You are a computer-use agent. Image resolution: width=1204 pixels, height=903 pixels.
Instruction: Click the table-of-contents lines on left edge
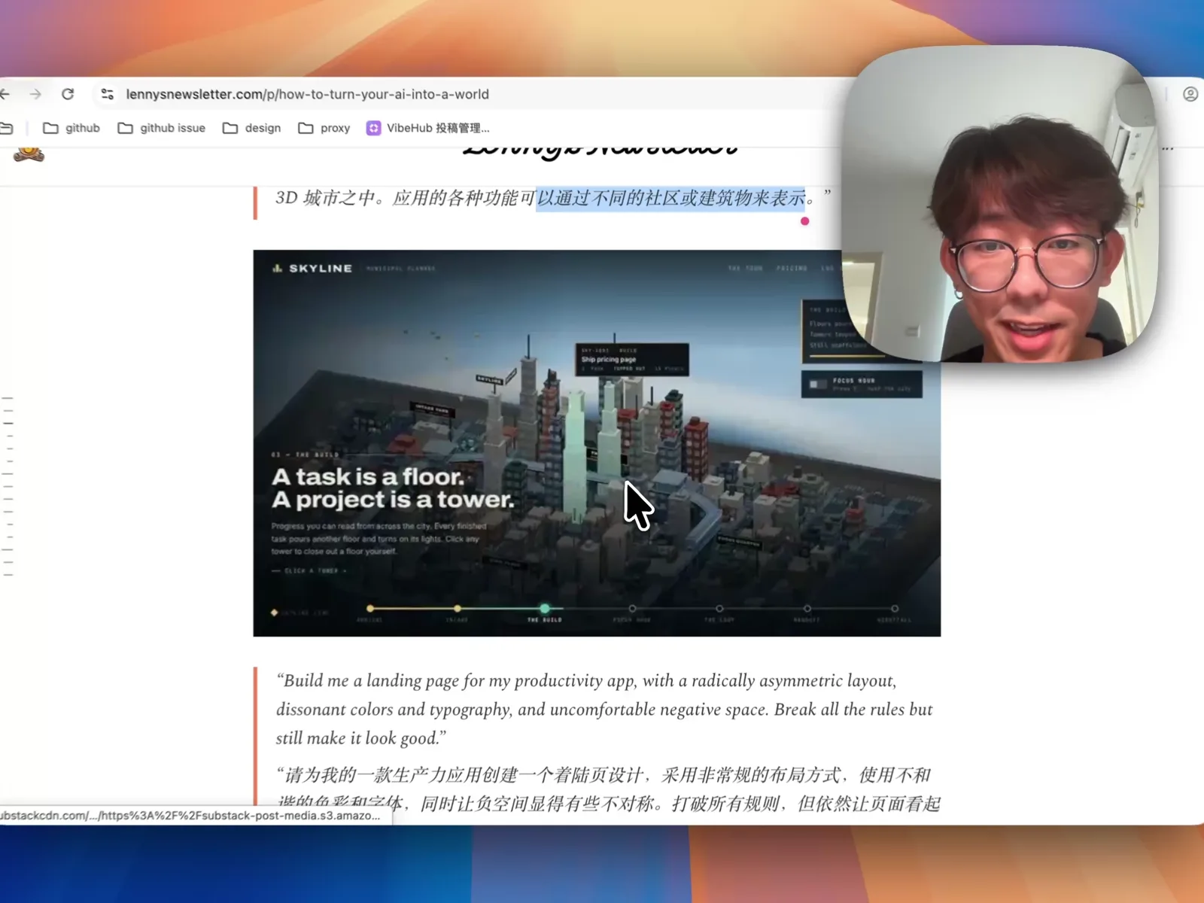coord(8,486)
